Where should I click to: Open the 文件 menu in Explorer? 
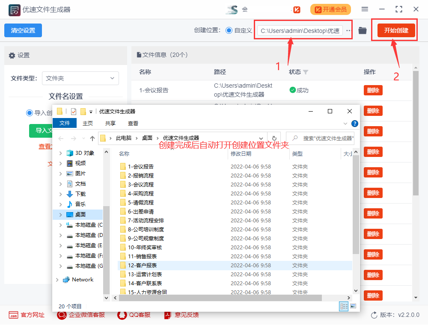click(x=65, y=123)
